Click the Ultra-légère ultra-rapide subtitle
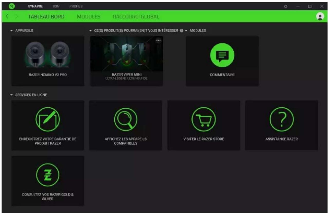The height and width of the screenshot is (213, 328). coord(127,78)
